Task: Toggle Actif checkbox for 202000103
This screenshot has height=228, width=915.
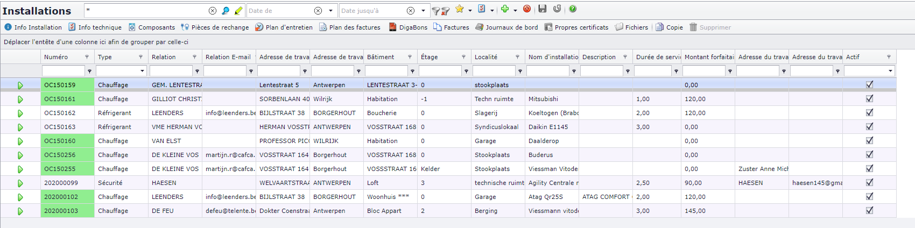Action: coord(869,210)
